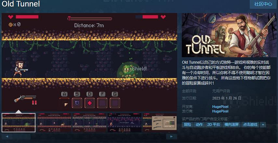This screenshot has height=143, width=278.
Task: Select the third screenshot thumbnail
Action: coord(89,123)
